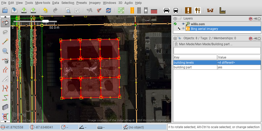Activate the curve way drawing tool
This screenshot has width=262, height=131.
coord(5,98)
